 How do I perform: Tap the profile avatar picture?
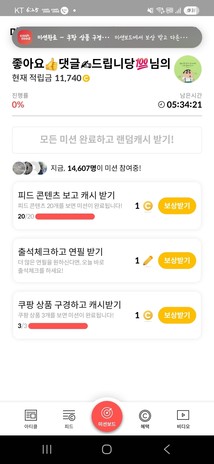[188, 69]
